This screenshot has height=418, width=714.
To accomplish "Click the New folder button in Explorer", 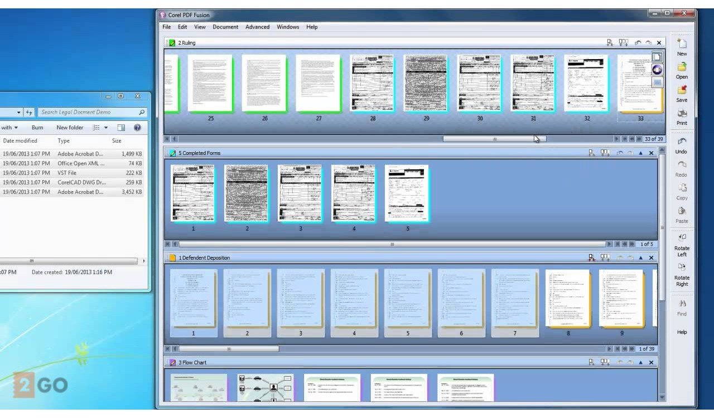I will (x=70, y=128).
